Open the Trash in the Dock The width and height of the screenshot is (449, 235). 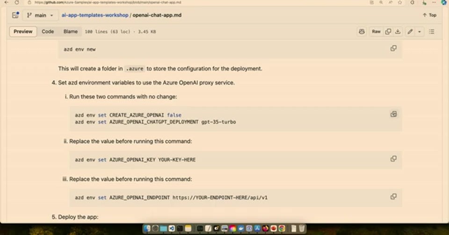pyautogui.click(x=302, y=228)
